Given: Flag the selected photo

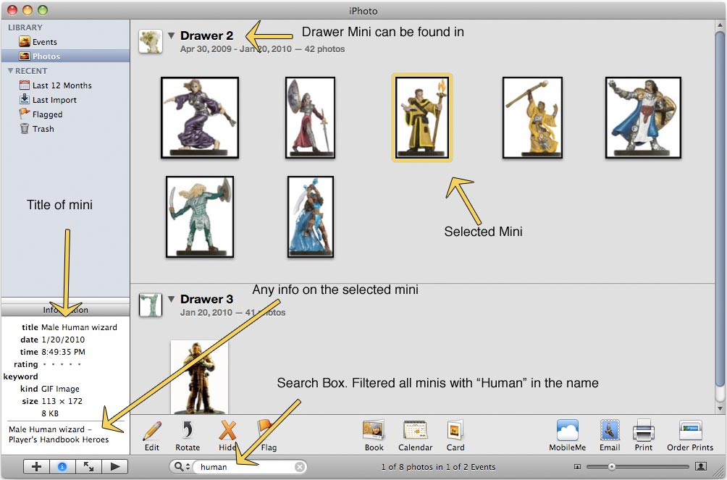Looking at the screenshot, I should tap(268, 436).
